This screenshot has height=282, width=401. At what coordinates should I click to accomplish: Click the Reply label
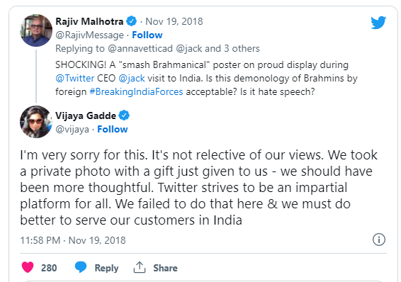(x=106, y=268)
